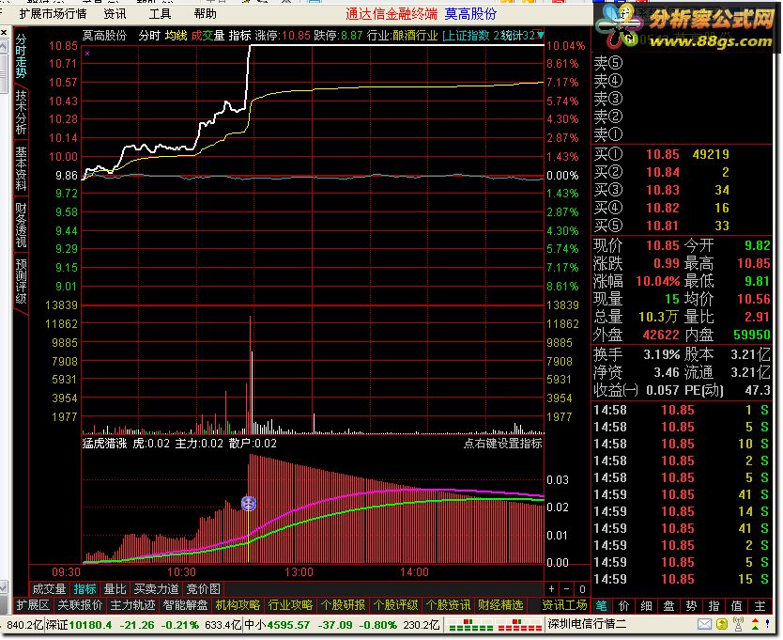Open the 资讯 menu
The image size is (783, 640).
pyautogui.click(x=115, y=13)
